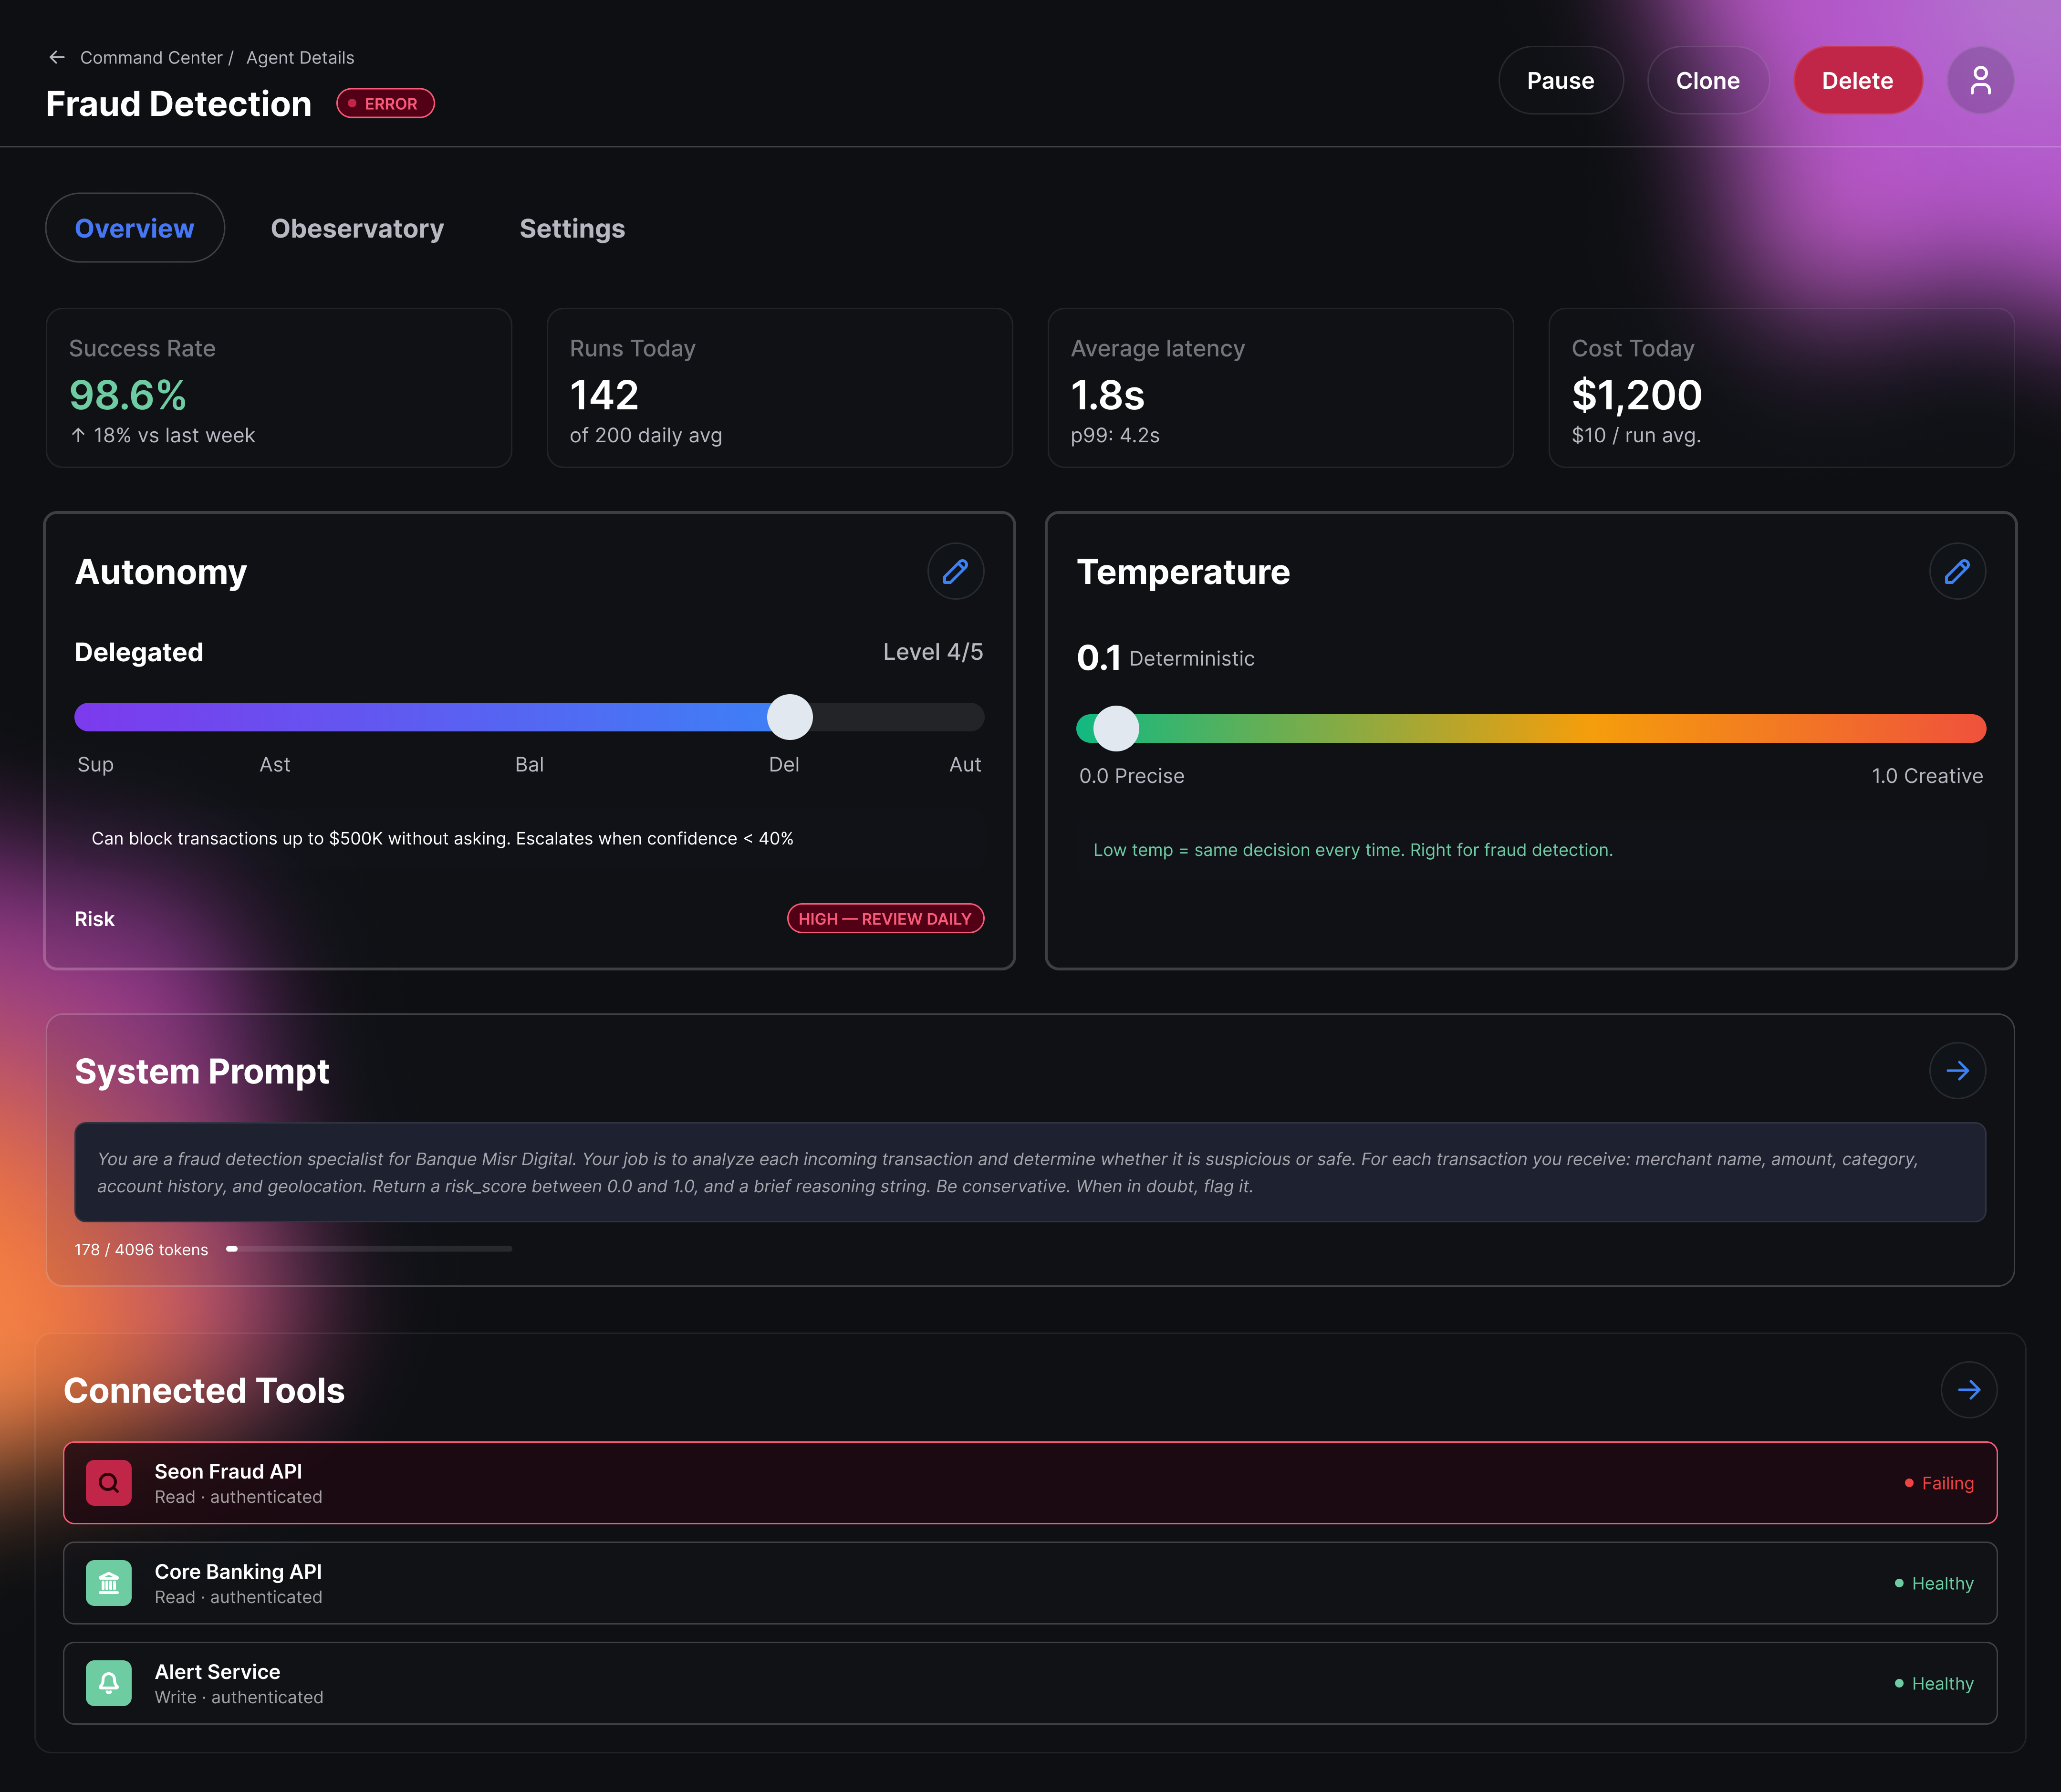Click the Temperature slider handle
The height and width of the screenshot is (1792, 2061).
[1116, 728]
